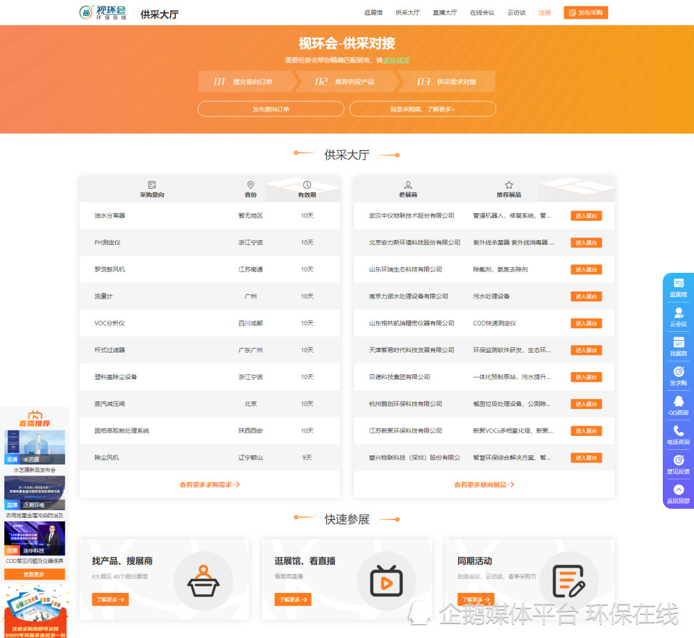Screen dimensions: 694x638
Task: Click 了解更多 on 同期活动 card
Action: (476, 600)
